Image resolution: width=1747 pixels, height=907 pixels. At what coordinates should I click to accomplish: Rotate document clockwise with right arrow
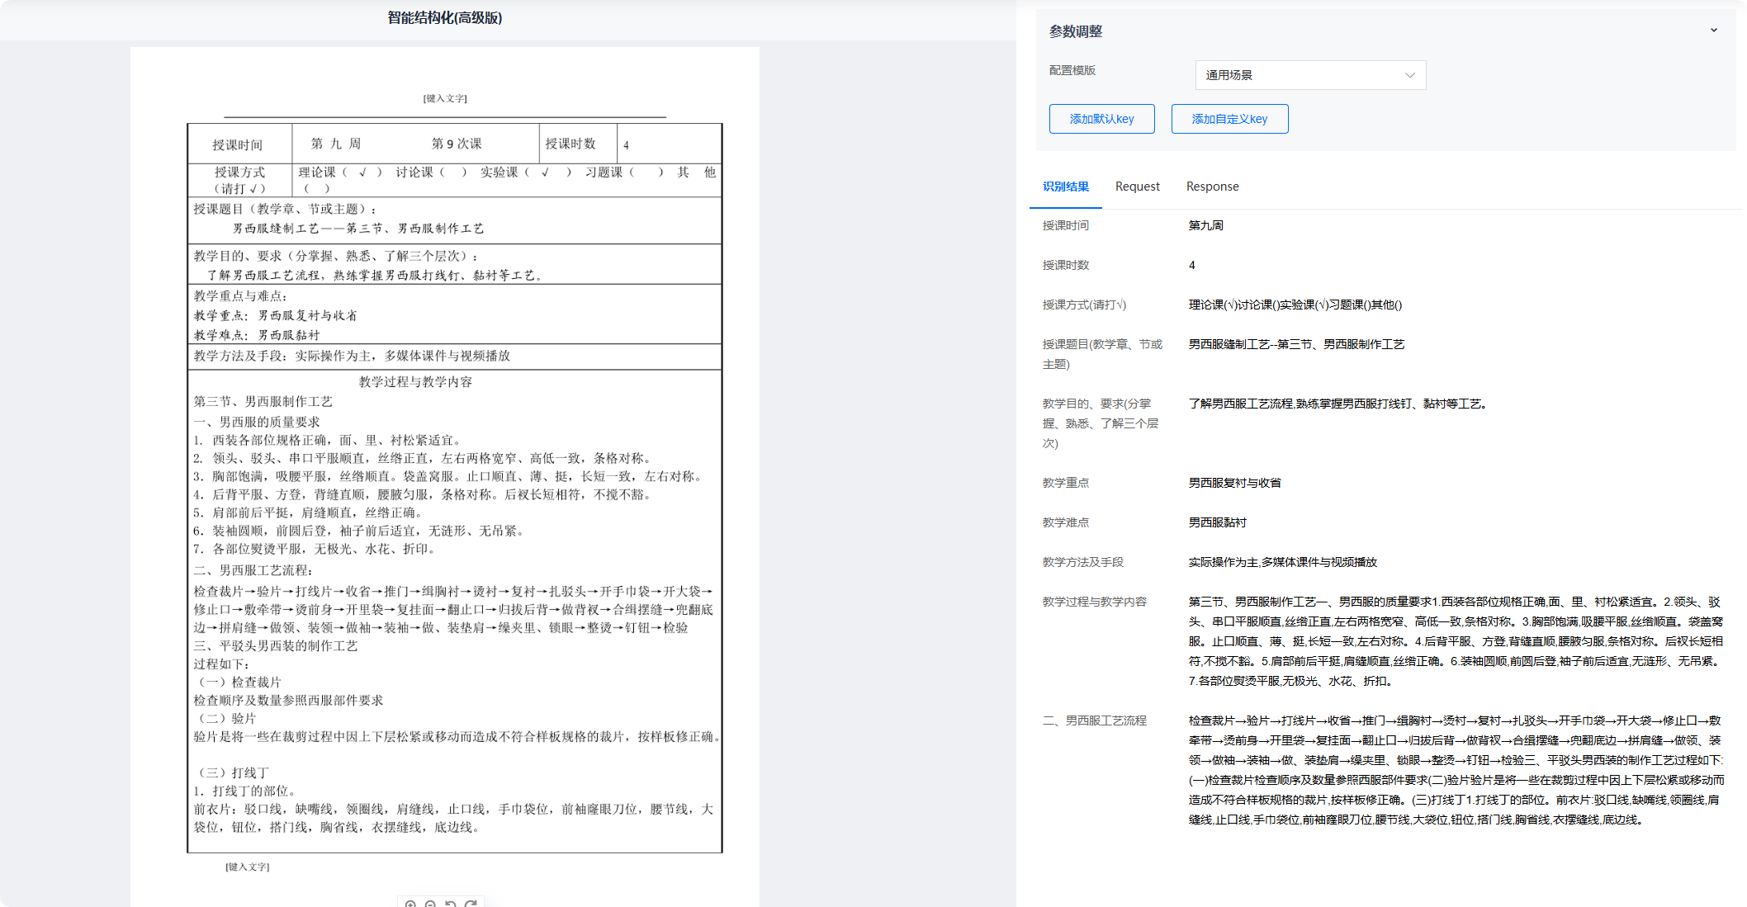point(471,904)
